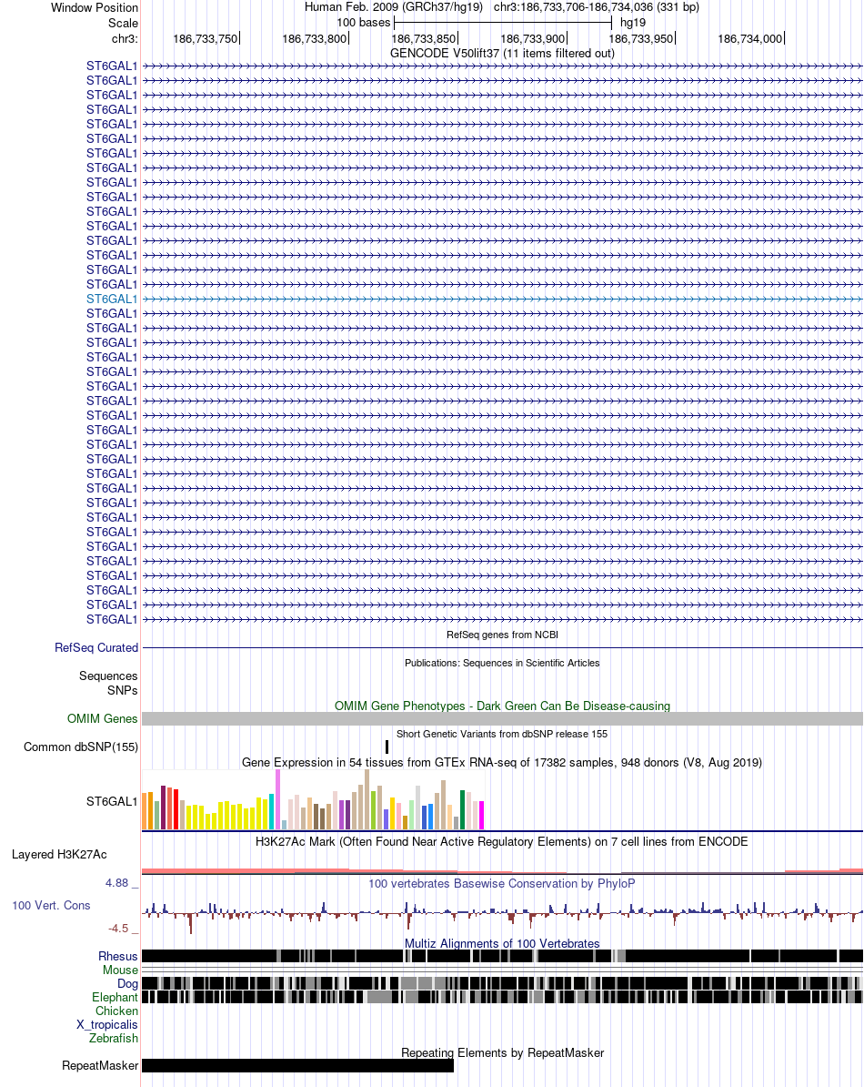The height and width of the screenshot is (1087, 864).
Task: Click the OMIM Gene Phenotypes track title
Action: point(503,706)
